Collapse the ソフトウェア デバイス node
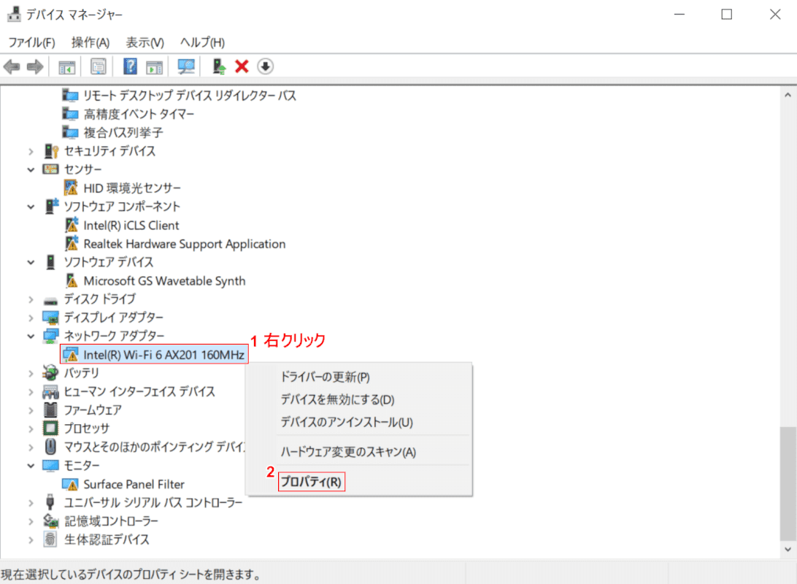The width and height of the screenshot is (797, 584). coord(31,262)
